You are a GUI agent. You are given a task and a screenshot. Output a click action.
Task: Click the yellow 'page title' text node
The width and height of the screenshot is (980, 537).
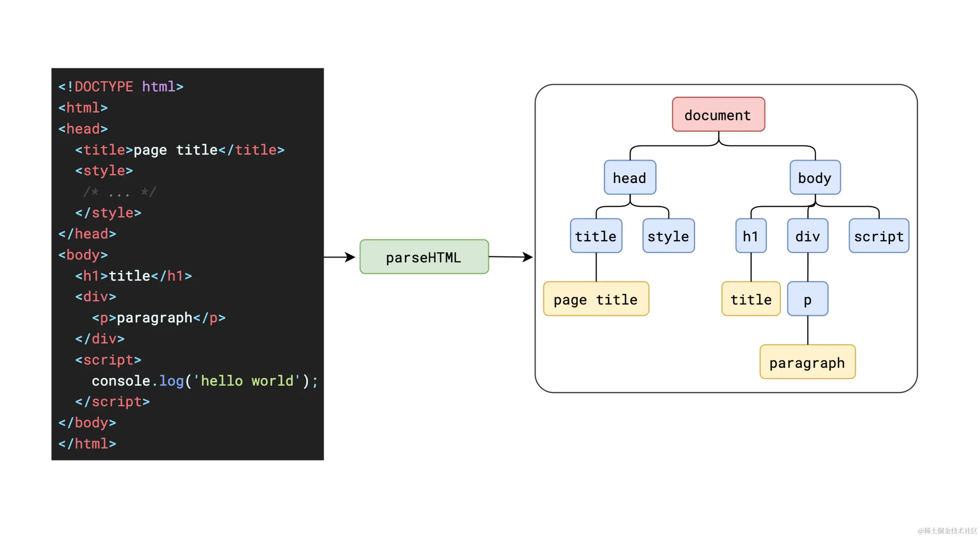596,299
